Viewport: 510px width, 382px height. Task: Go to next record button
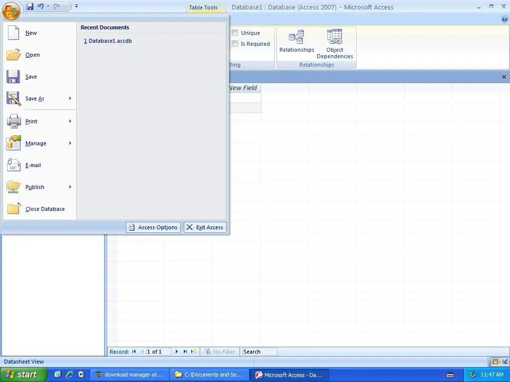click(177, 352)
